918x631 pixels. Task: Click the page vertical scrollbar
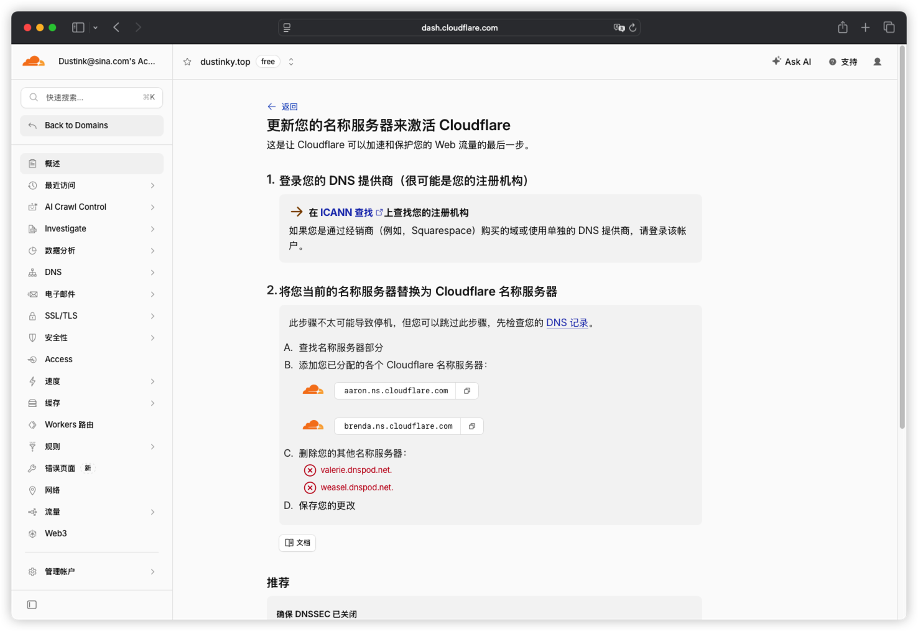pos(902,236)
